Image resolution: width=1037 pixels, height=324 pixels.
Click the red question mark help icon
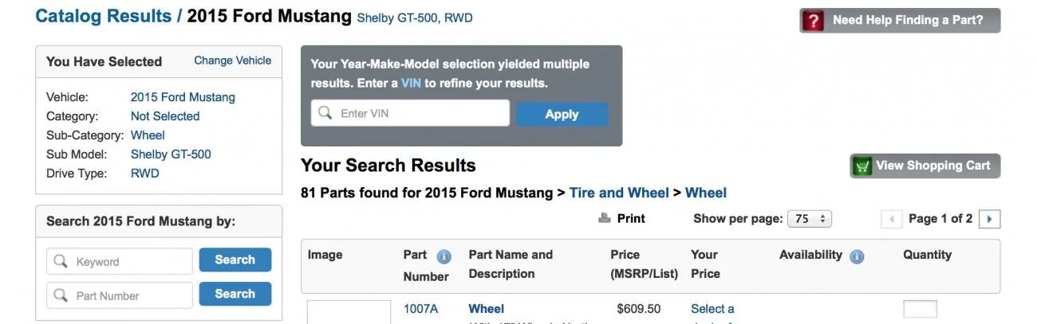(812, 21)
